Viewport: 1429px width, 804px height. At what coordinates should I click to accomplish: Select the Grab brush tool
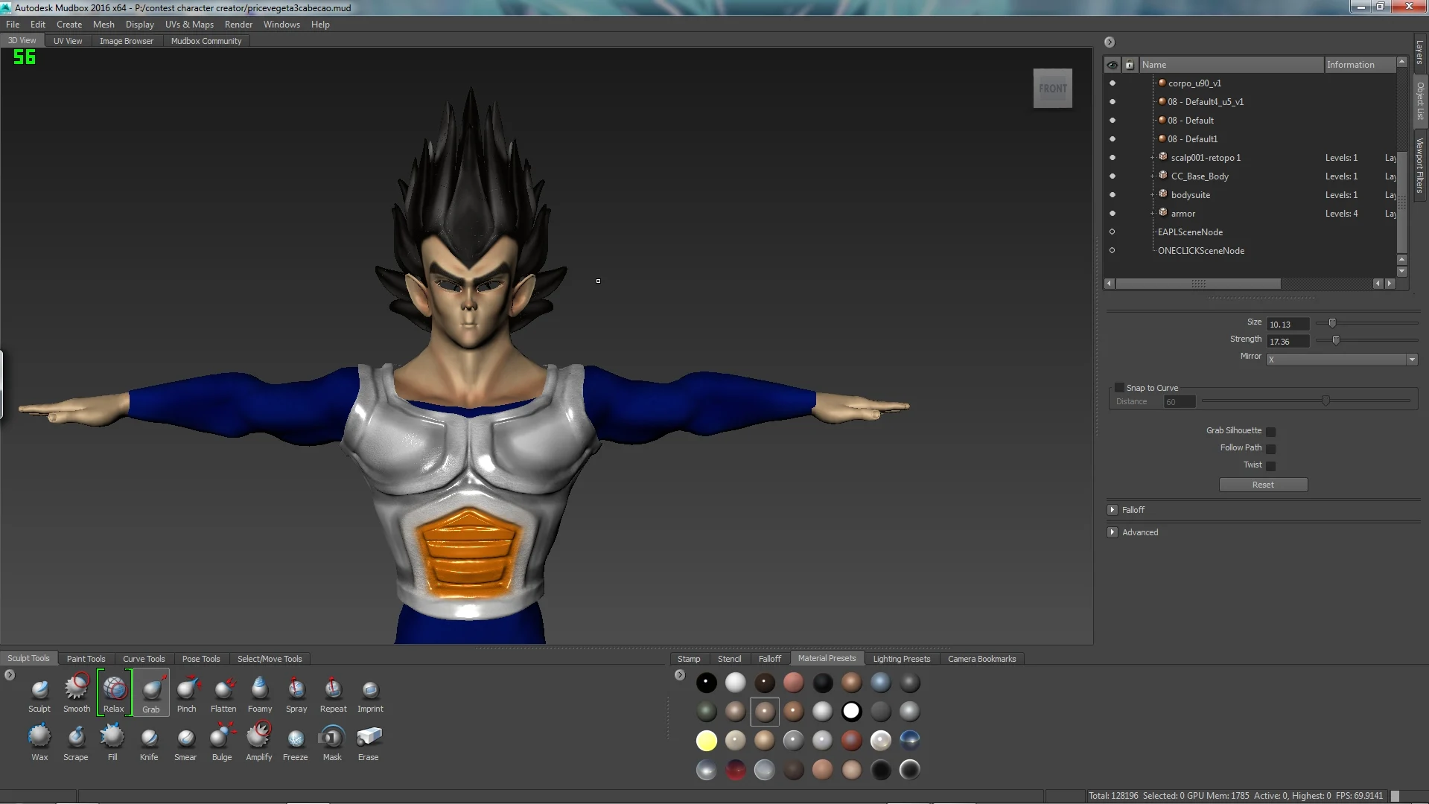(151, 694)
